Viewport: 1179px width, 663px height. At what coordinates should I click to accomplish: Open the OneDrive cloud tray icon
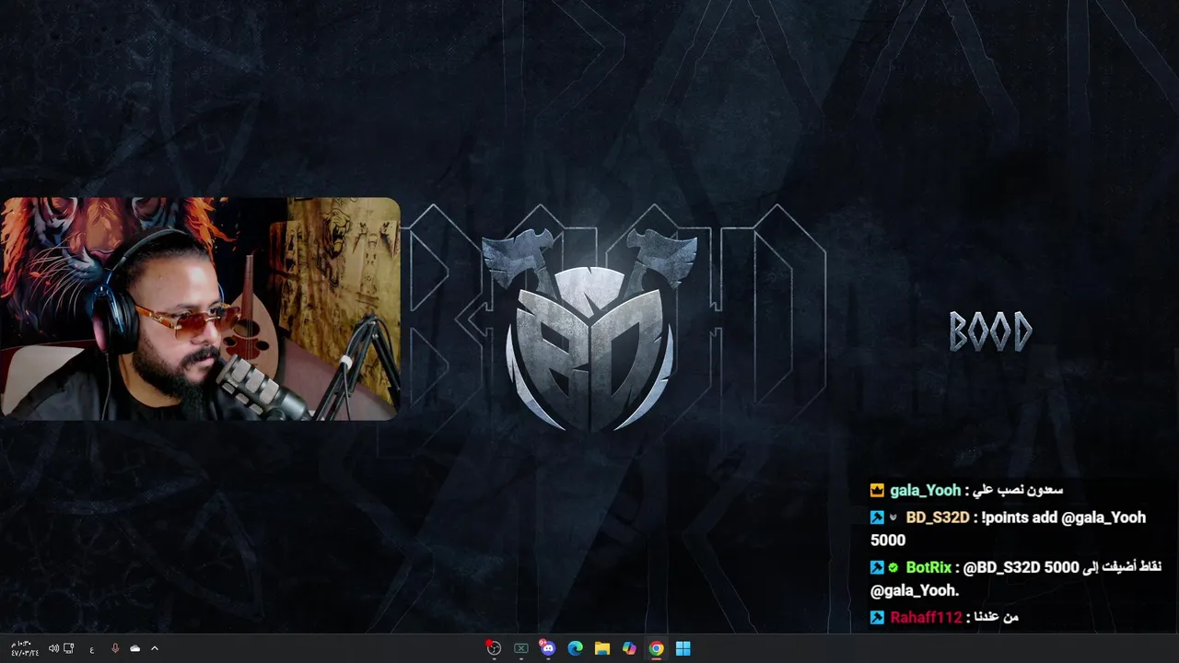pos(135,648)
